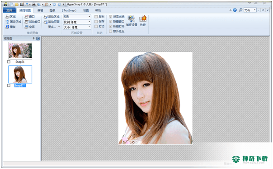Select the Snap24 thumbnail
This screenshot has width=273, height=169.
tap(20, 50)
